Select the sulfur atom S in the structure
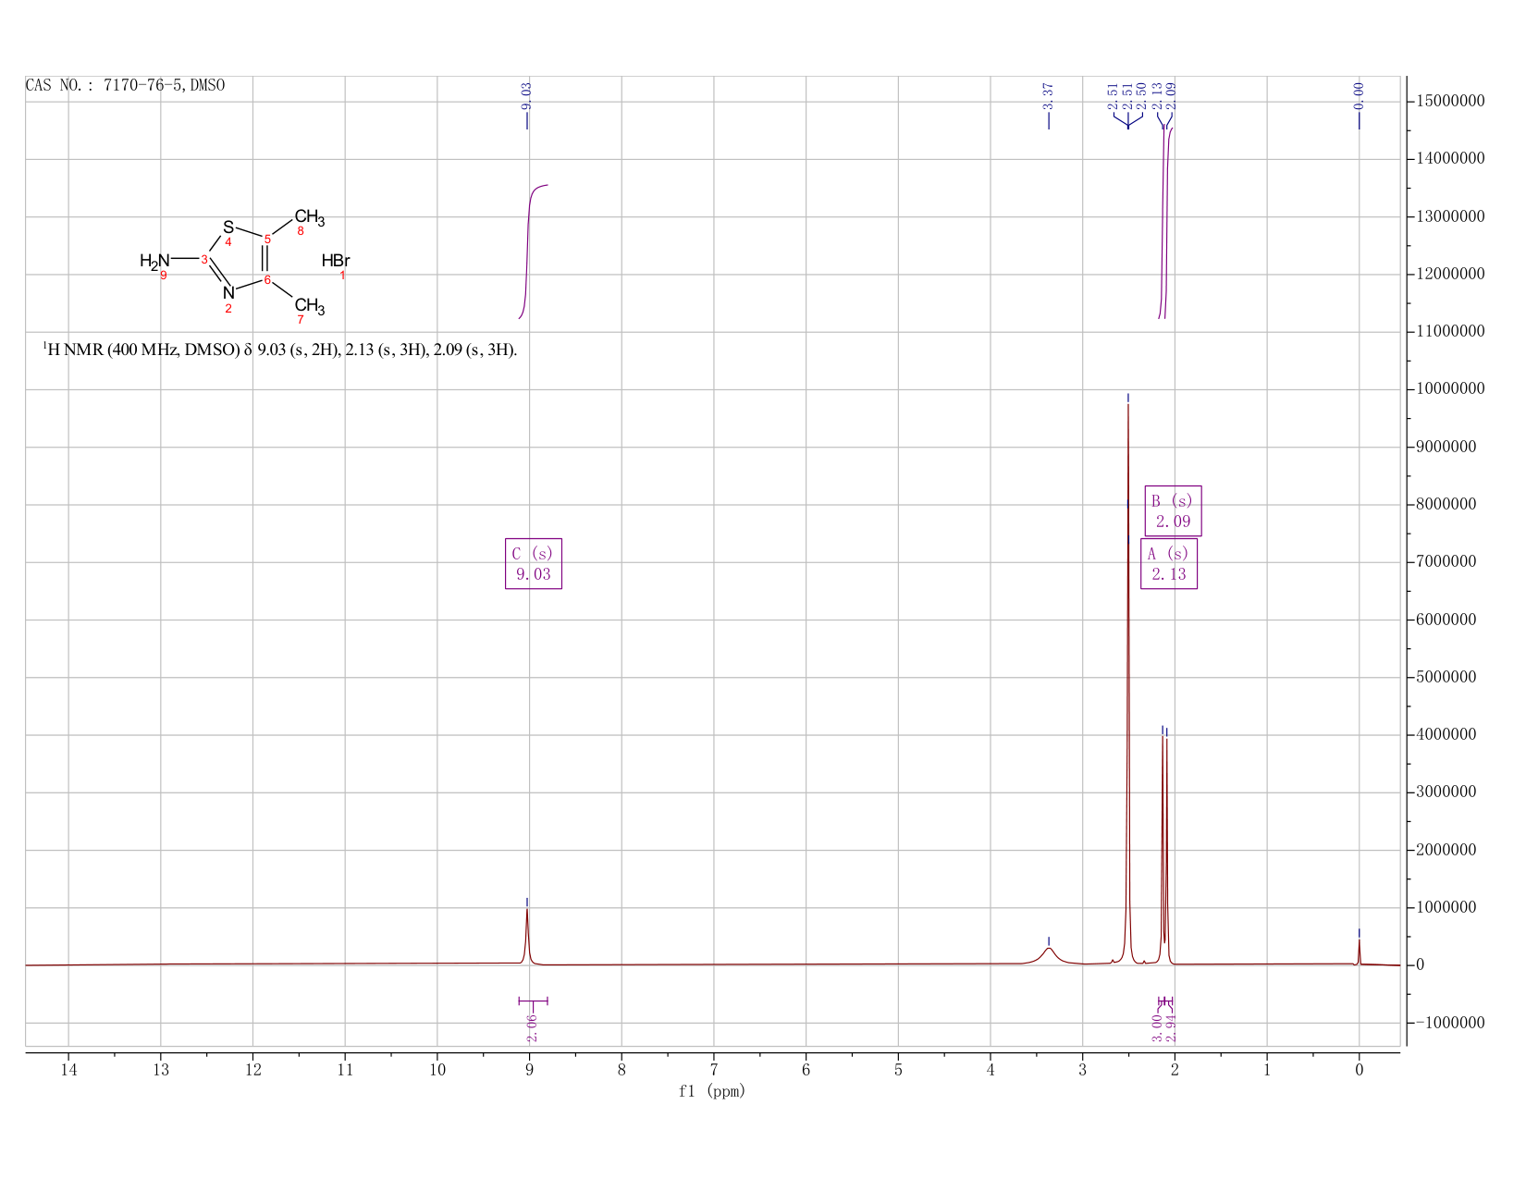Viewport: 1526px width, 1179px height. pyautogui.click(x=228, y=227)
